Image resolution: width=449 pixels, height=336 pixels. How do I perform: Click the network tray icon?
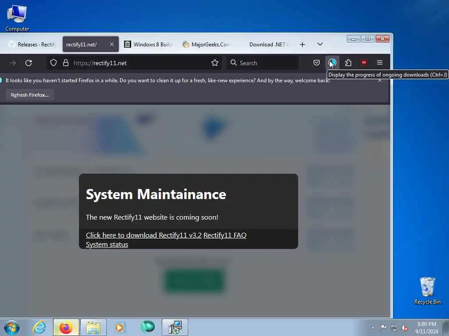click(x=394, y=328)
